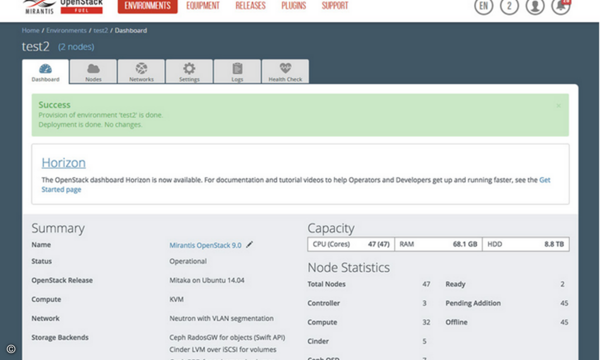The image size is (600, 360).
Task: Click the (2 nodes) count beside test2
Action: coord(76,47)
